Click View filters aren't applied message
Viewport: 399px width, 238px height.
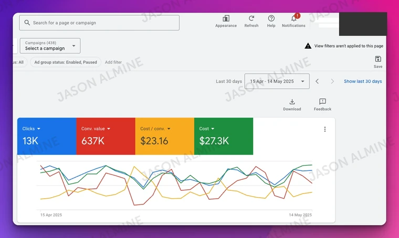tap(349, 46)
